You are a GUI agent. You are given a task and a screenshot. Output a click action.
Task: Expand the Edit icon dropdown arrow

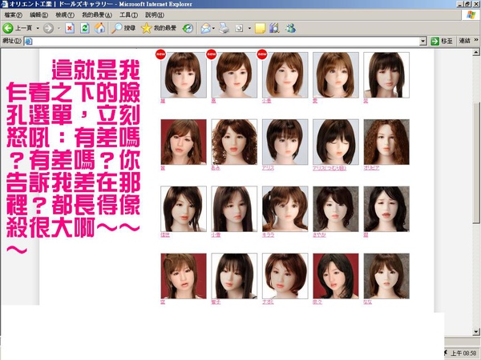[249, 29]
